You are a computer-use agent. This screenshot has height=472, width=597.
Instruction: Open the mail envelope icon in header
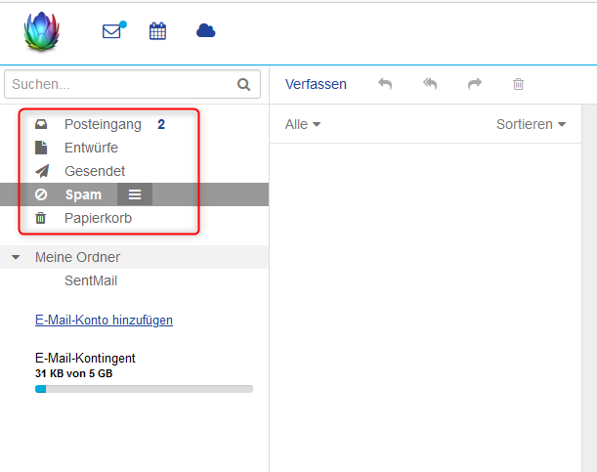pos(112,31)
